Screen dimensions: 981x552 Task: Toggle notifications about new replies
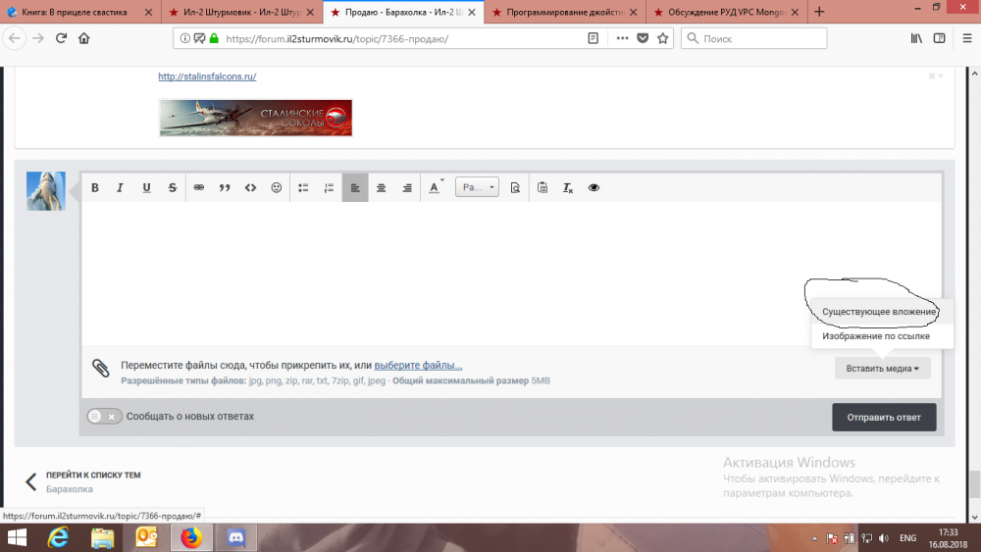point(105,417)
